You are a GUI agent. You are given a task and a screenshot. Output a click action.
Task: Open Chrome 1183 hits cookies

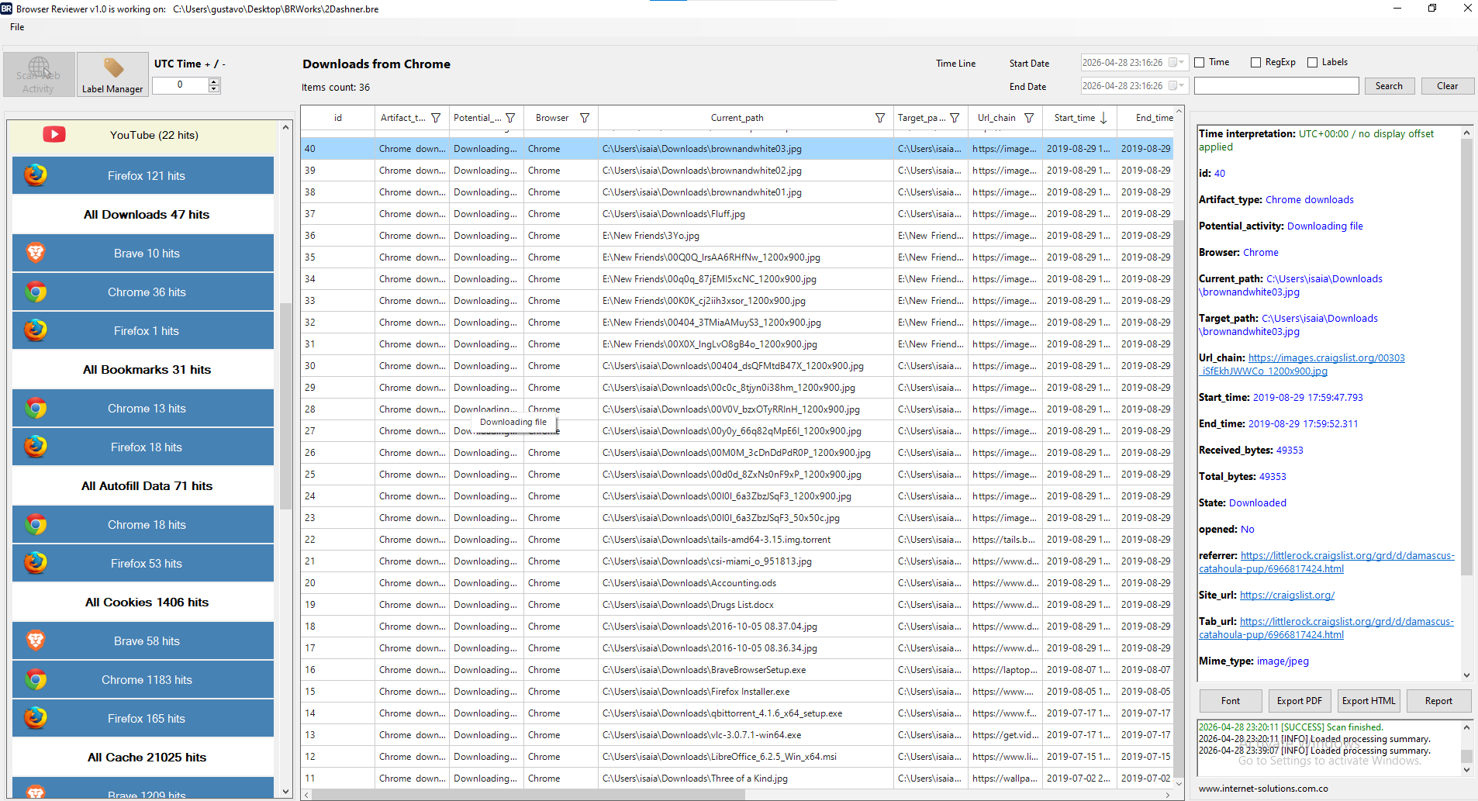(143, 680)
